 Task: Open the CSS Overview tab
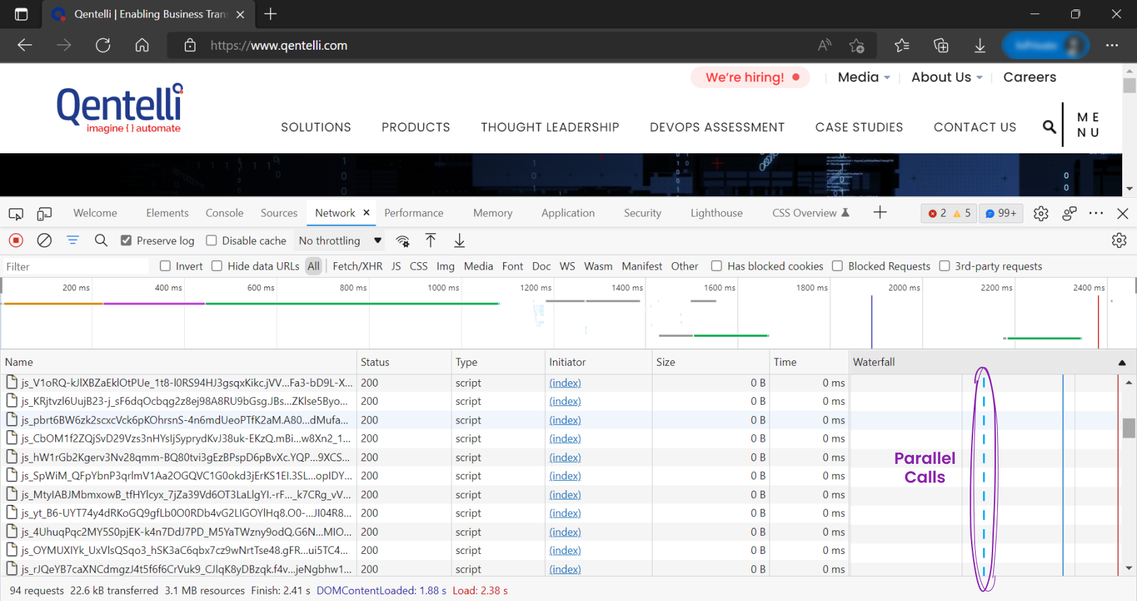point(810,213)
